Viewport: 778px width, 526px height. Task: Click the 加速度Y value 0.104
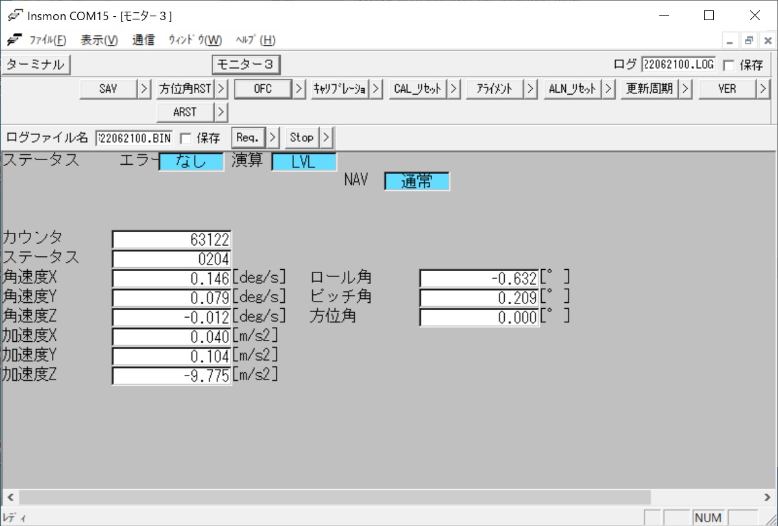[x=172, y=356]
